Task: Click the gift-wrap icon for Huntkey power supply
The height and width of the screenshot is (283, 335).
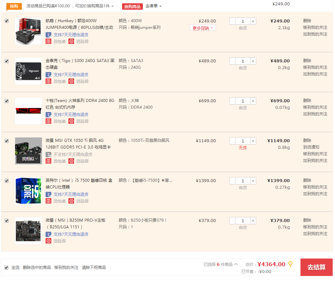Action: coord(49,42)
